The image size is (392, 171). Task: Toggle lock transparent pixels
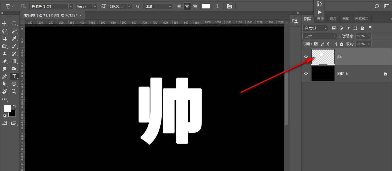pos(316,44)
